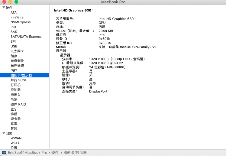Click 硬件 in the bottom path bar

55,153
